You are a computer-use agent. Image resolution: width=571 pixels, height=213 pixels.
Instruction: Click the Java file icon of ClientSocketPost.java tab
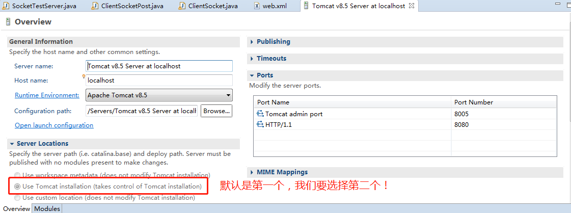(x=95, y=6)
